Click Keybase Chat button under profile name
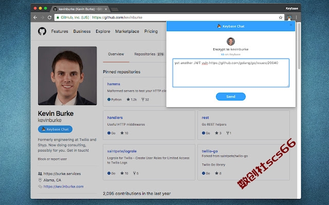329x205 pixels. [55, 129]
